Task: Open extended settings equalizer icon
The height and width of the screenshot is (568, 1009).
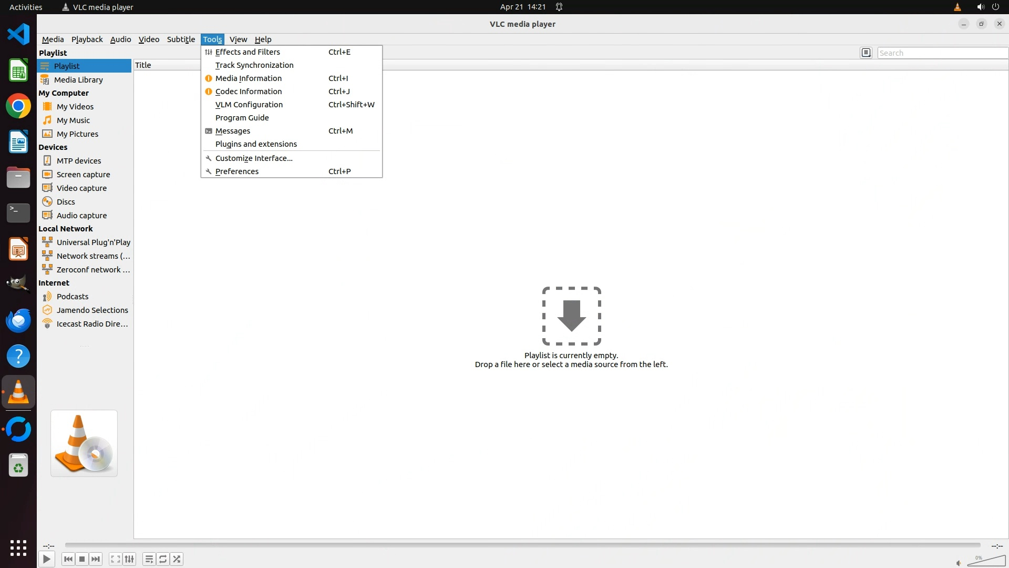Action: [129, 559]
